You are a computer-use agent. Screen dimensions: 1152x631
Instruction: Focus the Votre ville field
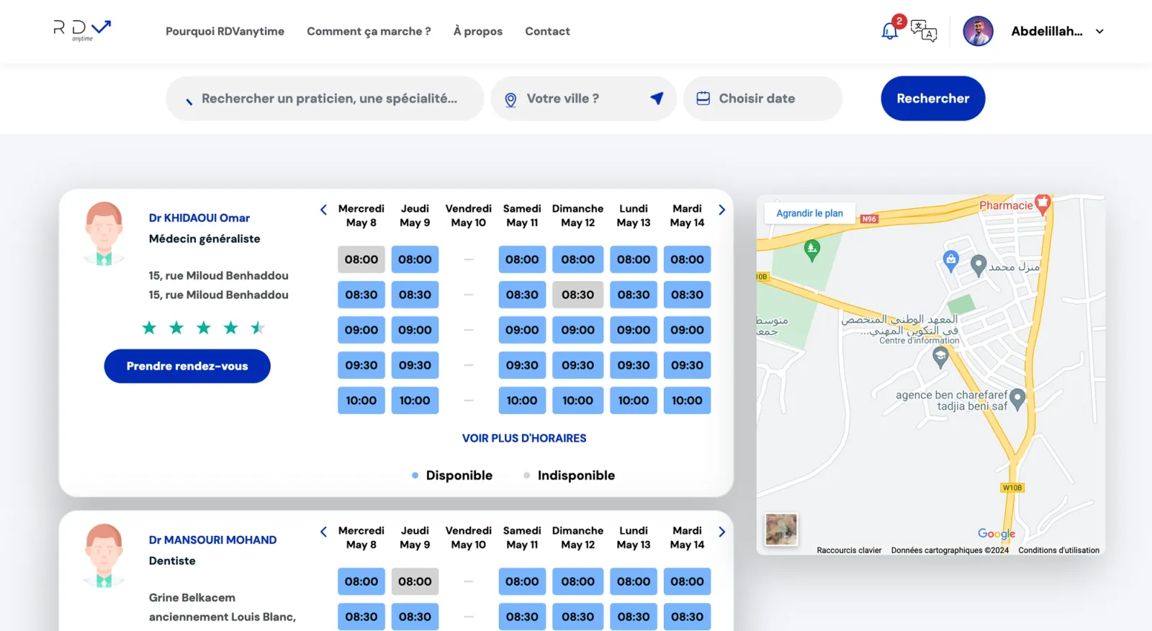coord(583,99)
